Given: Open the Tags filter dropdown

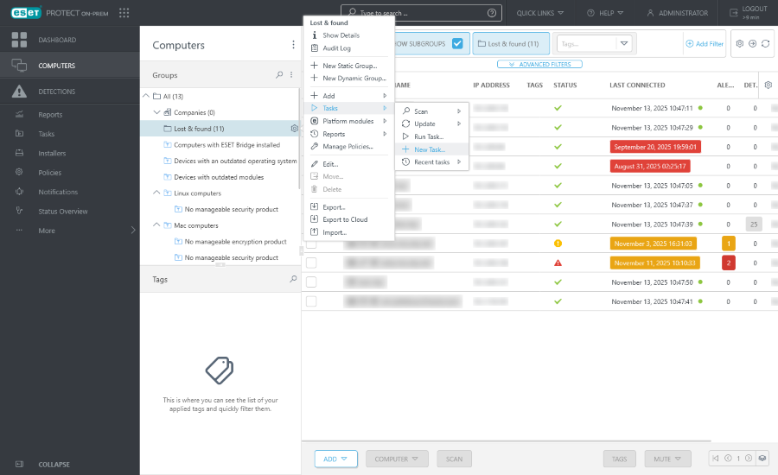Looking at the screenshot, I should point(623,43).
